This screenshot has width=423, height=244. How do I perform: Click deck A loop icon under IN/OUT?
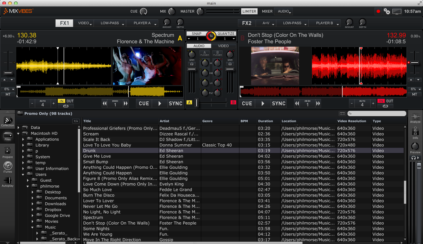click(66, 106)
